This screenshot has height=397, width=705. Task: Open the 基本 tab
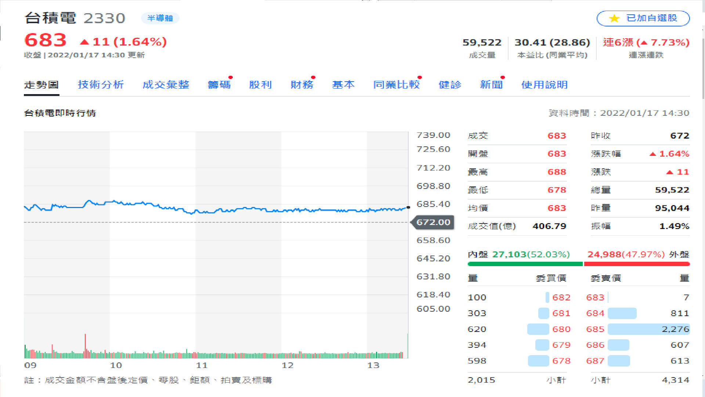[343, 85]
